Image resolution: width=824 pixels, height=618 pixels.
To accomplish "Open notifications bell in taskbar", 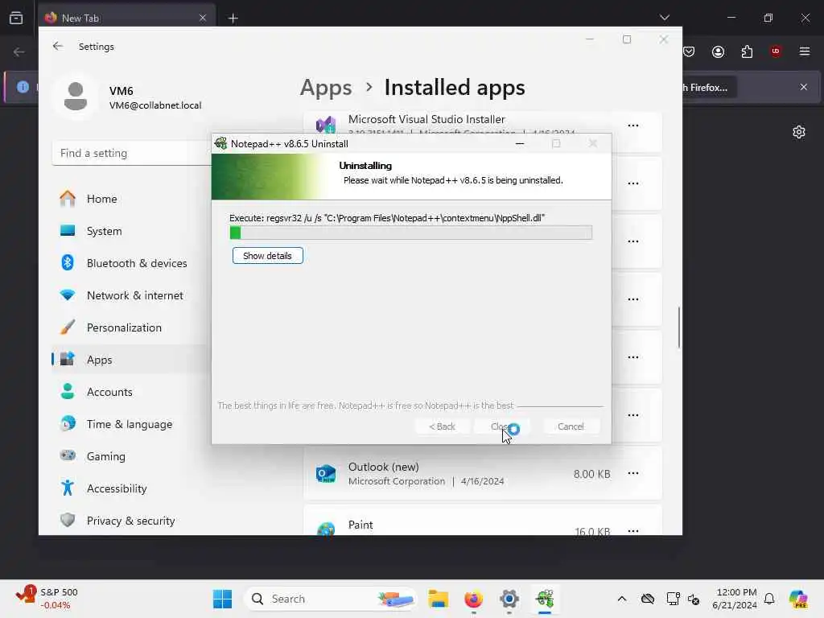I will pos(769,599).
